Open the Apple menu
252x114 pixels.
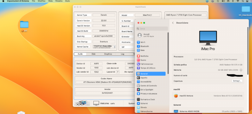(x=3, y=1)
